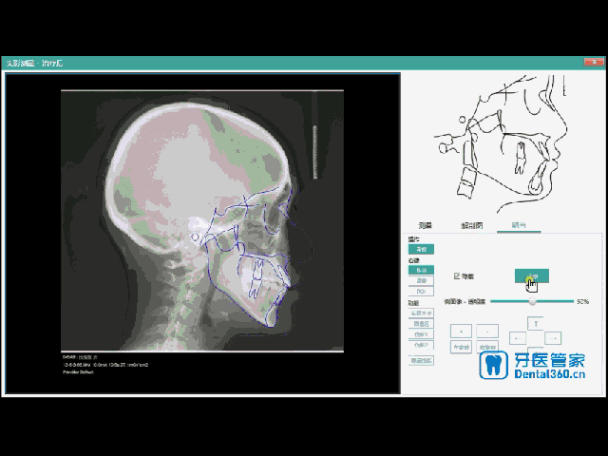Click the rotate-right button below minus
608x456 pixels.
487,347
